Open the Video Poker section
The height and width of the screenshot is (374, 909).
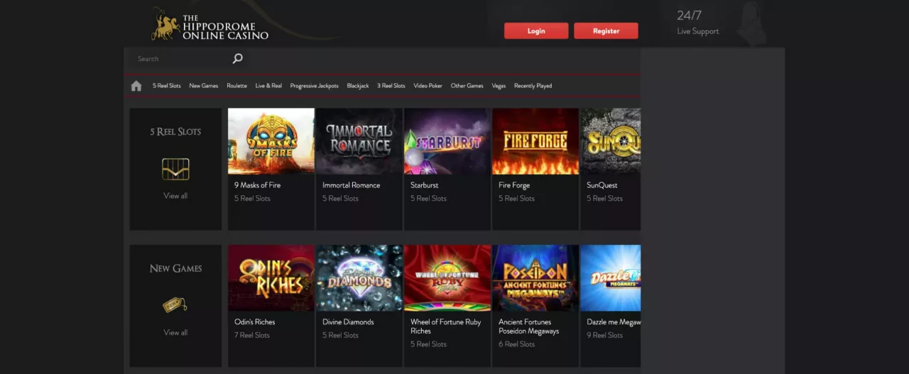(x=428, y=86)
